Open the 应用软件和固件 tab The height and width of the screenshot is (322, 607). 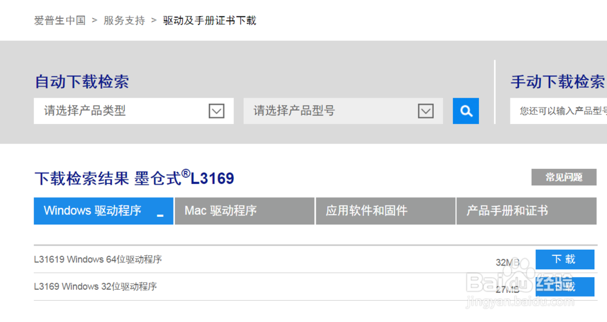click(385, 211)
